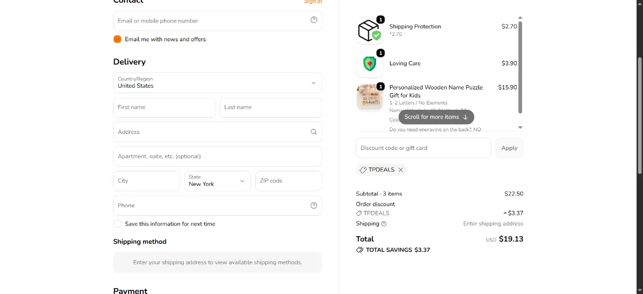Viewport: 643px width, 294px height.
Task: Click the email field help icon
Action: coord(314,20)
